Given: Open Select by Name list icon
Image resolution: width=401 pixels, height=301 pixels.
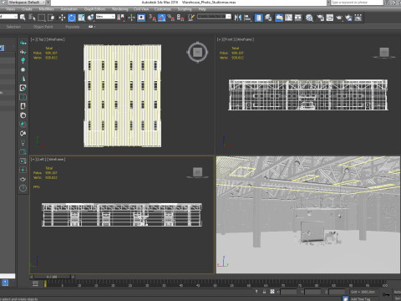Looking at the screenshot, I should (x=32, y=18).
